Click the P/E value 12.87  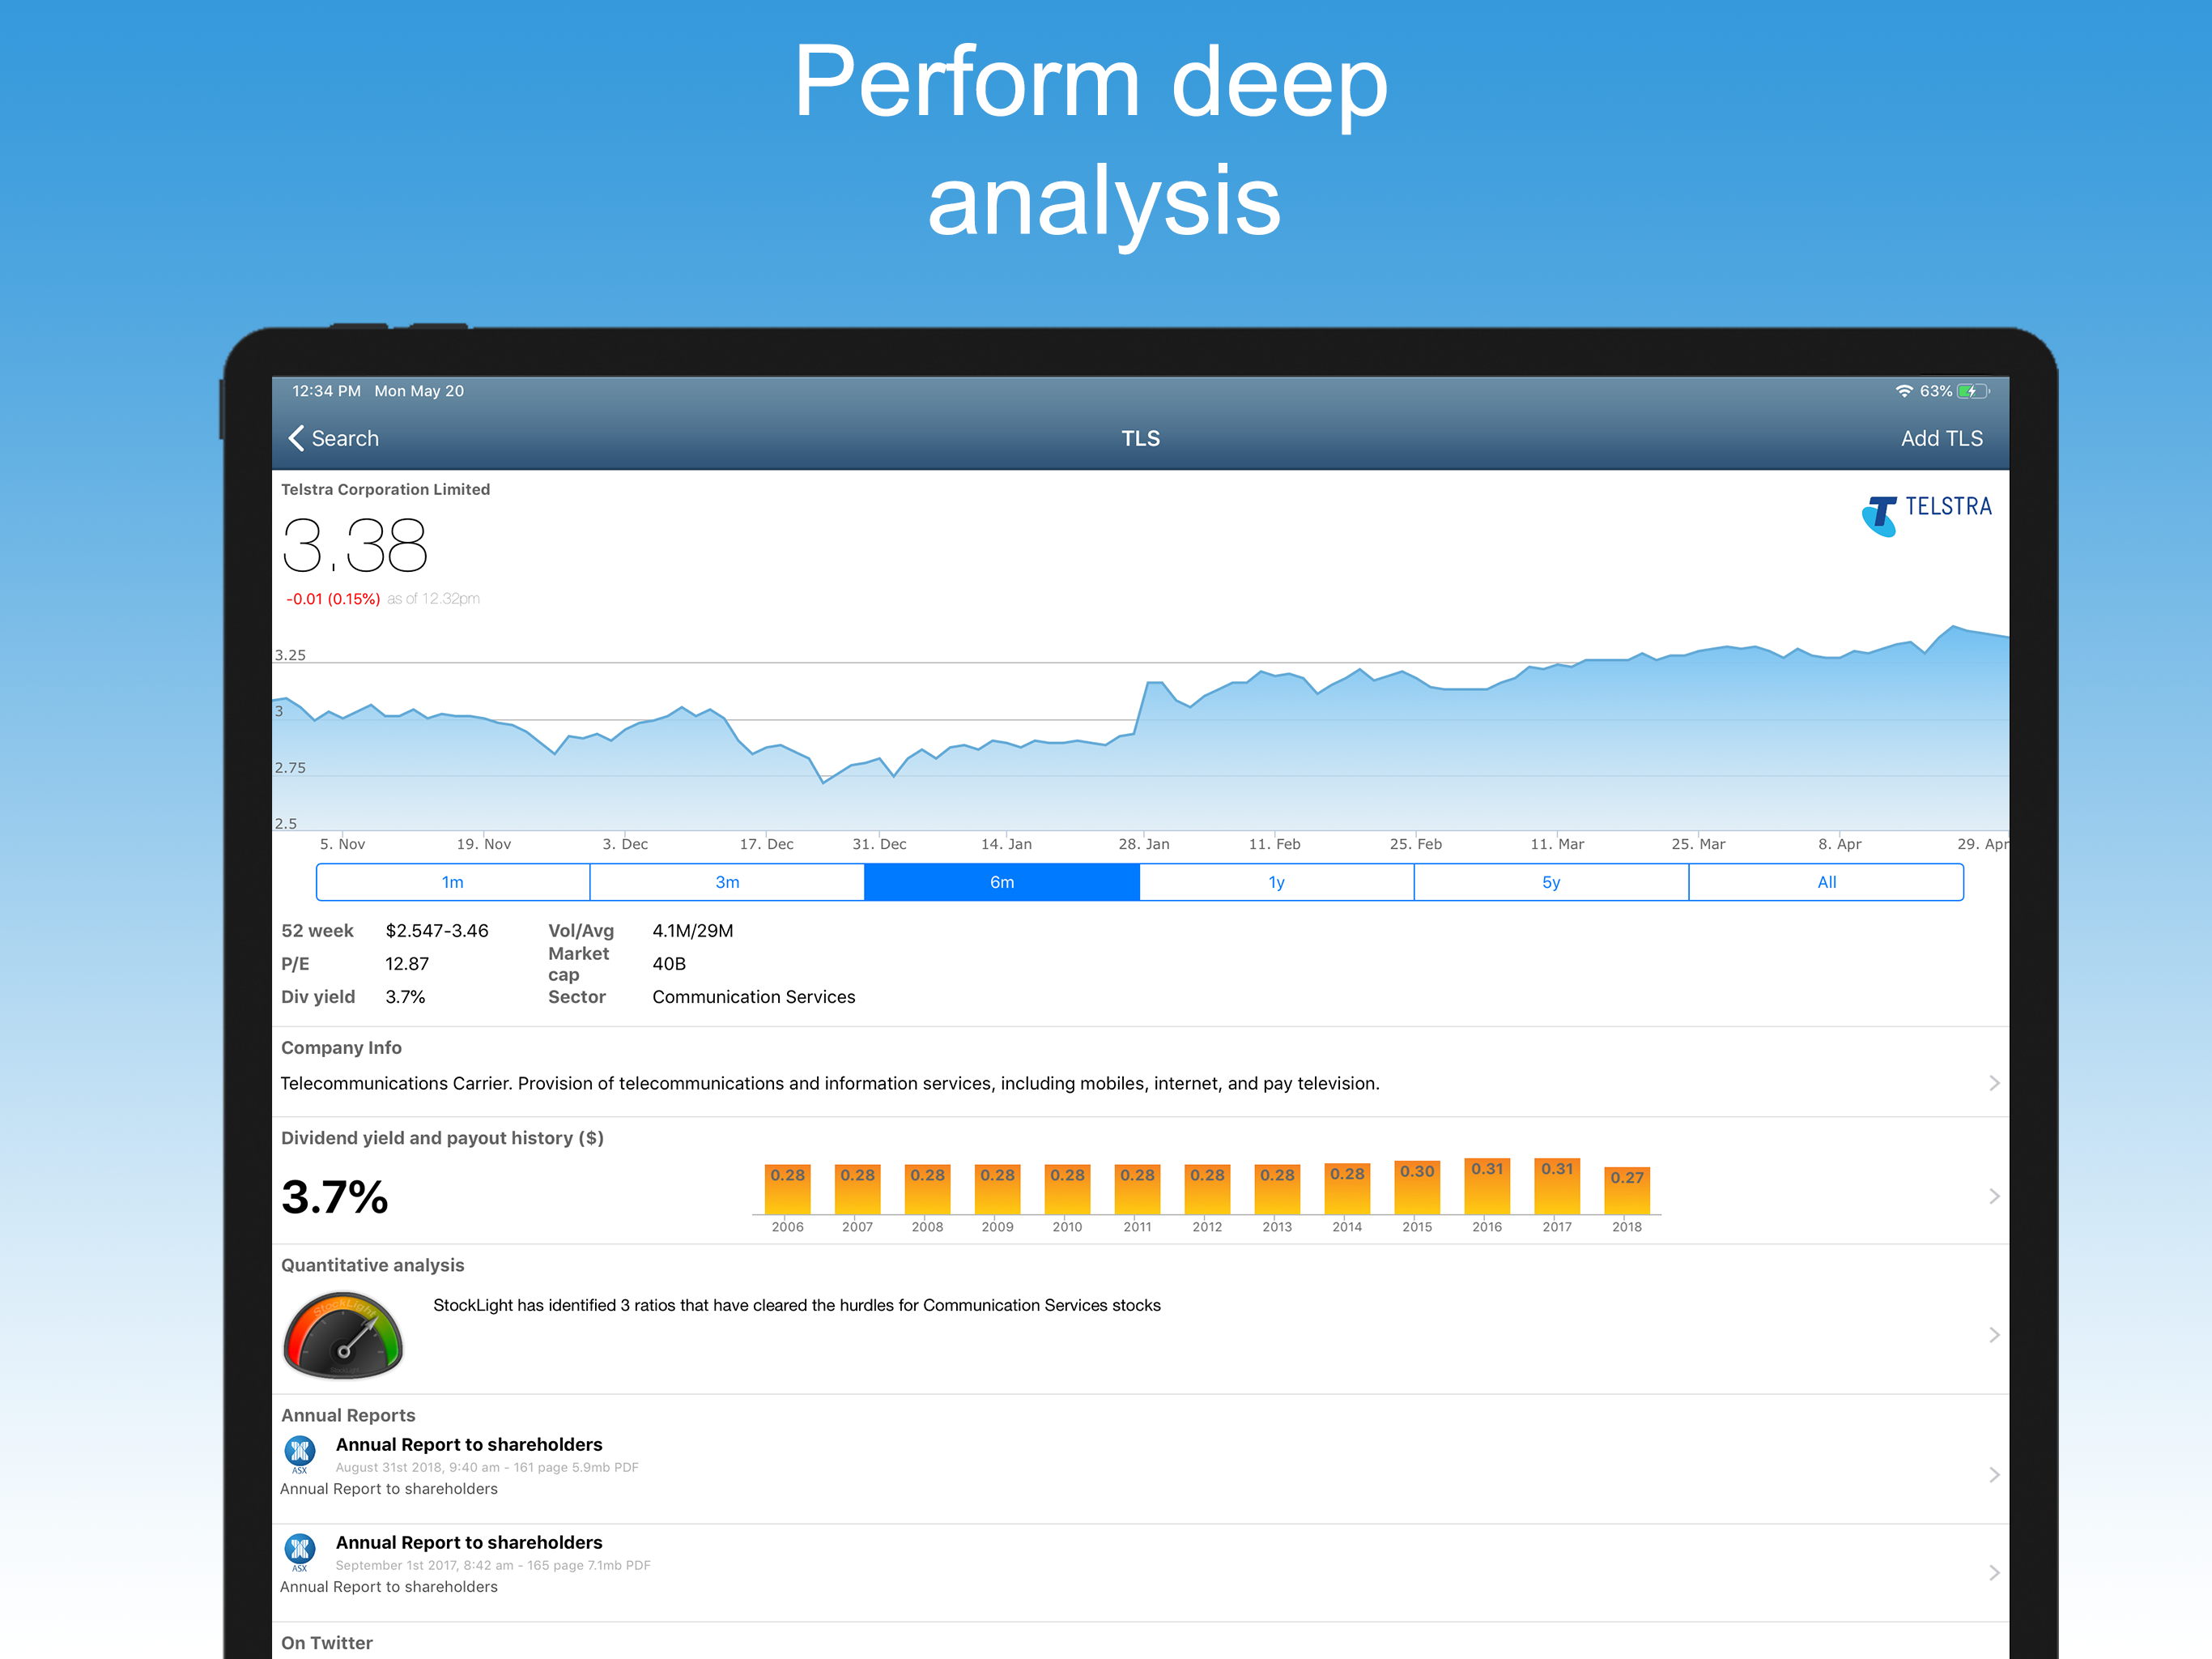407,964
